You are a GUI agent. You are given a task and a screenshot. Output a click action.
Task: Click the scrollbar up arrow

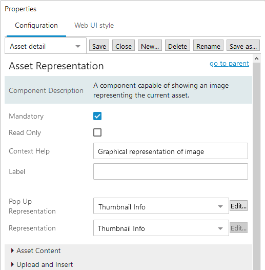(256, 59)
